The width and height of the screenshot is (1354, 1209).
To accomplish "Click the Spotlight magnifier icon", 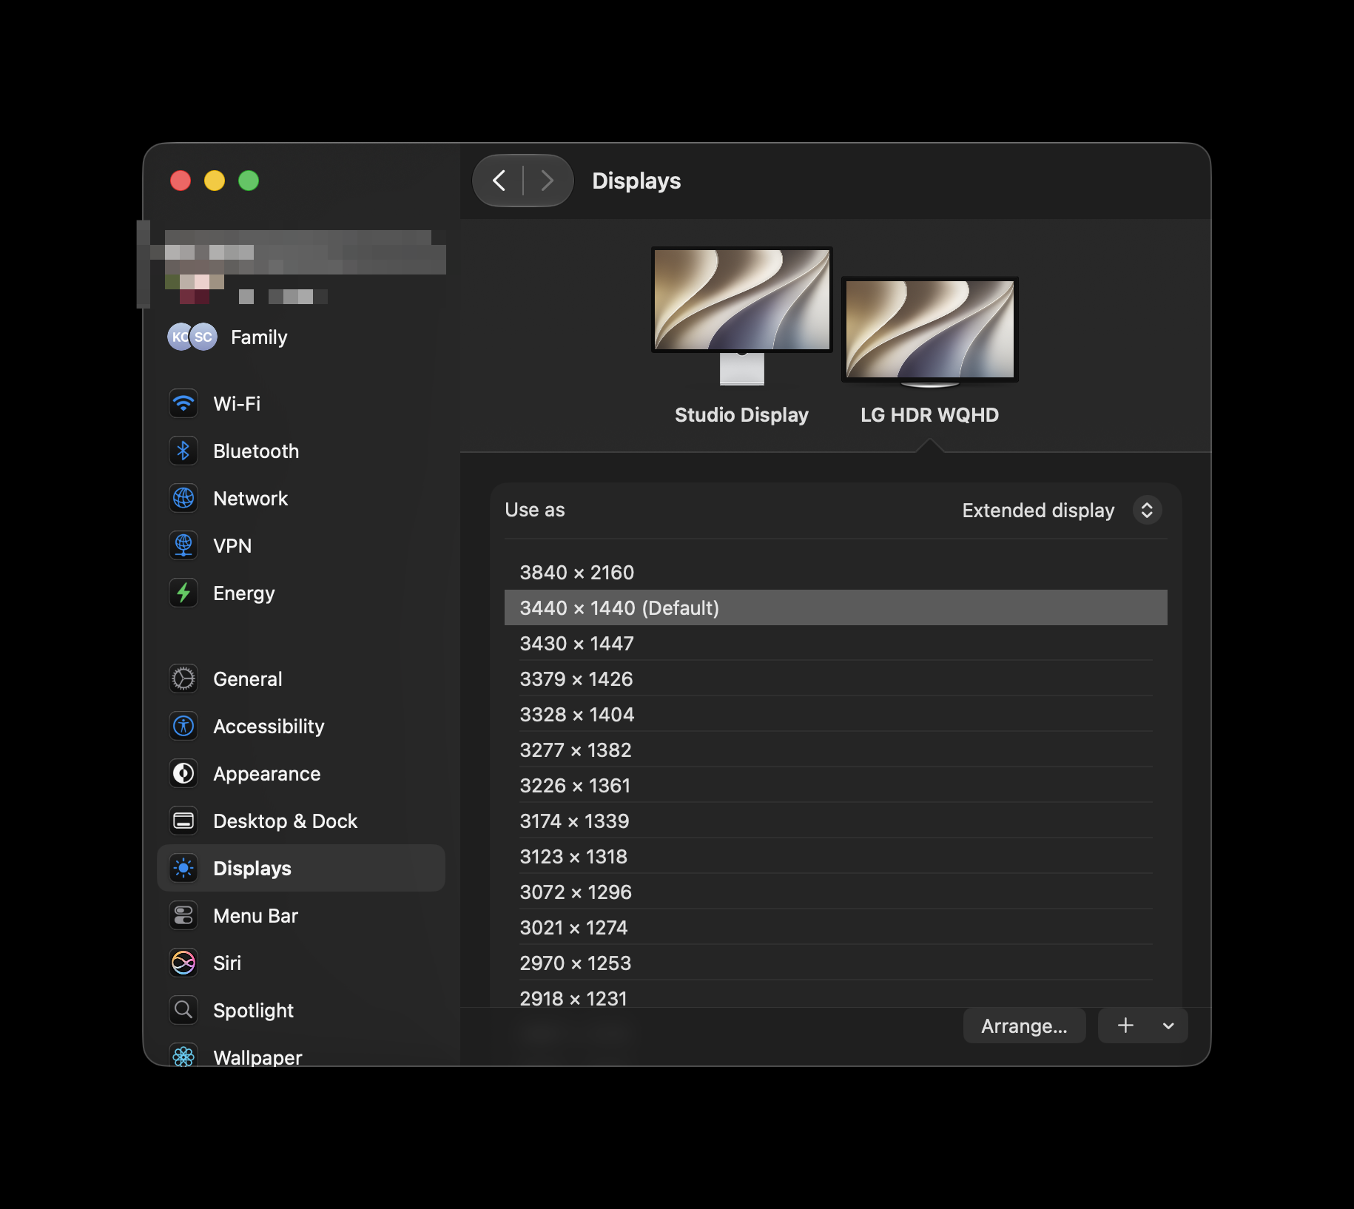I will click(183, 1011).
